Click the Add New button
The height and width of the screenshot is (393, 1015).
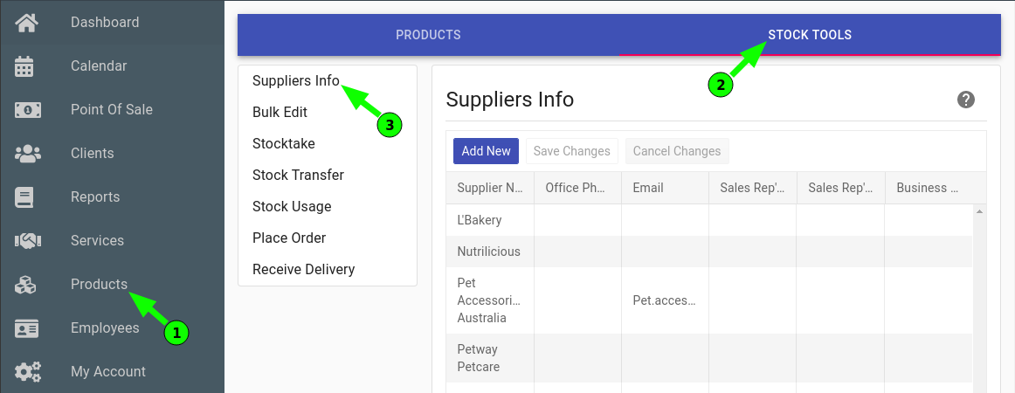(x=487, y=151)
